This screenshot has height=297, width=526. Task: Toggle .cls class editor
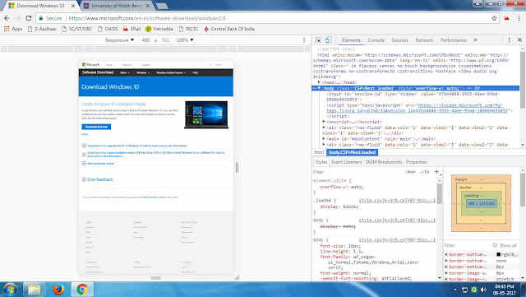(x=424, y=172)
